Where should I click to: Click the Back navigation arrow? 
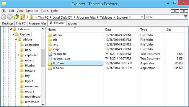point(4,17)
